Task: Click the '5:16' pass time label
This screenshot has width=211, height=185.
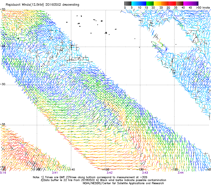Action: (3, 173)
